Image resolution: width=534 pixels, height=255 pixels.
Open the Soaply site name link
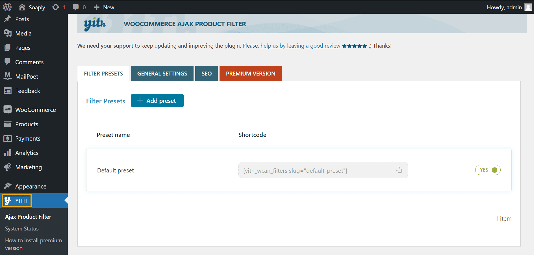coord(37,7)
